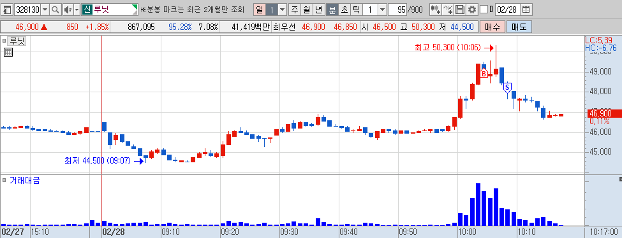Toggle the 거래대금 indicator box

(x=4, y=180)
